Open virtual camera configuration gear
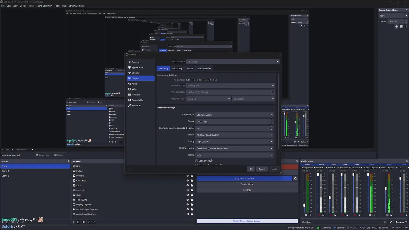The height and width of the screenshot is (230, 409). click(x=295, y=179)
